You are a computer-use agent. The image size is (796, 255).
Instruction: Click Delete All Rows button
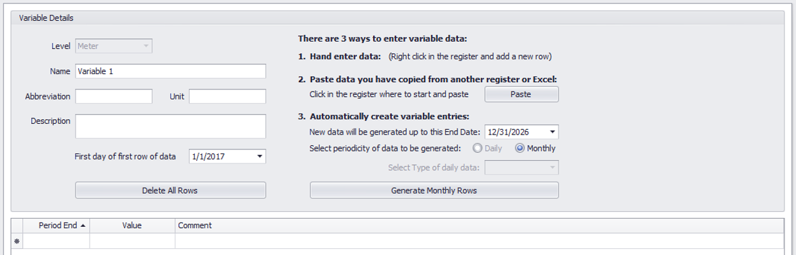[x=170, y=190]
